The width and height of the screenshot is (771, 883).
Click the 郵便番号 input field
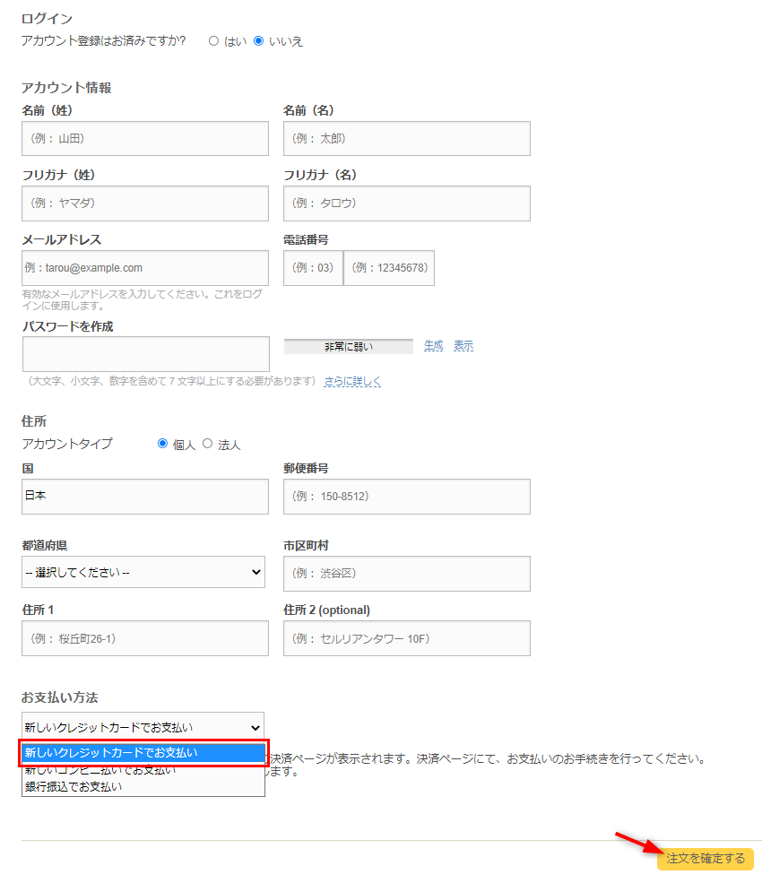(406, 497)
